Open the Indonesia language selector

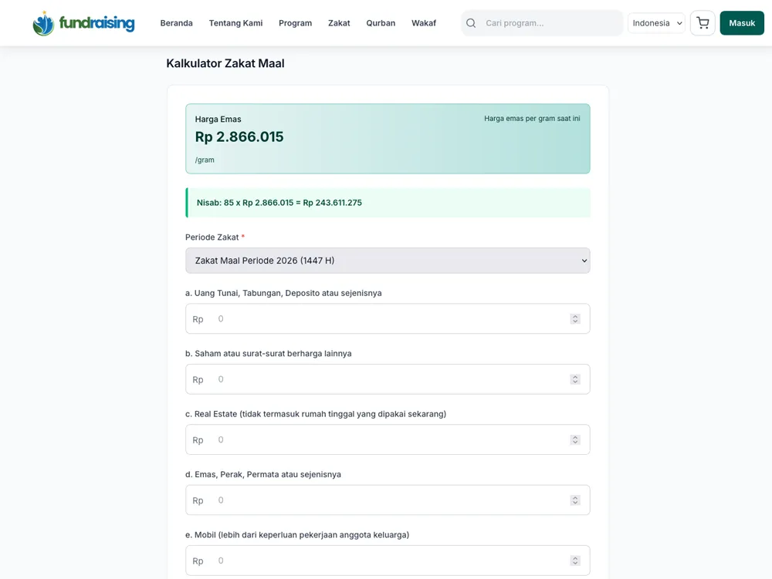click(x=655, y=23)
